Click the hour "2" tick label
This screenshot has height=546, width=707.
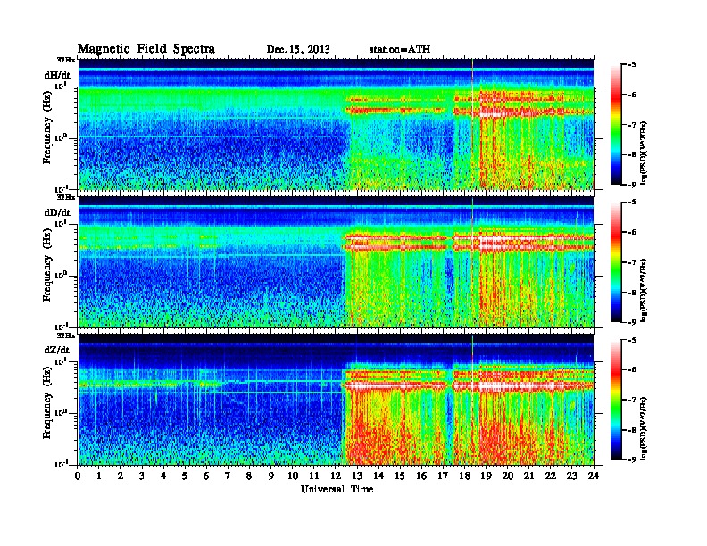(121, 476)
